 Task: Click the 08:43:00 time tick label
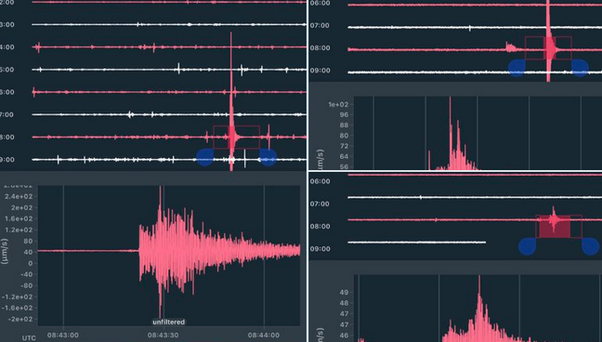63,335
